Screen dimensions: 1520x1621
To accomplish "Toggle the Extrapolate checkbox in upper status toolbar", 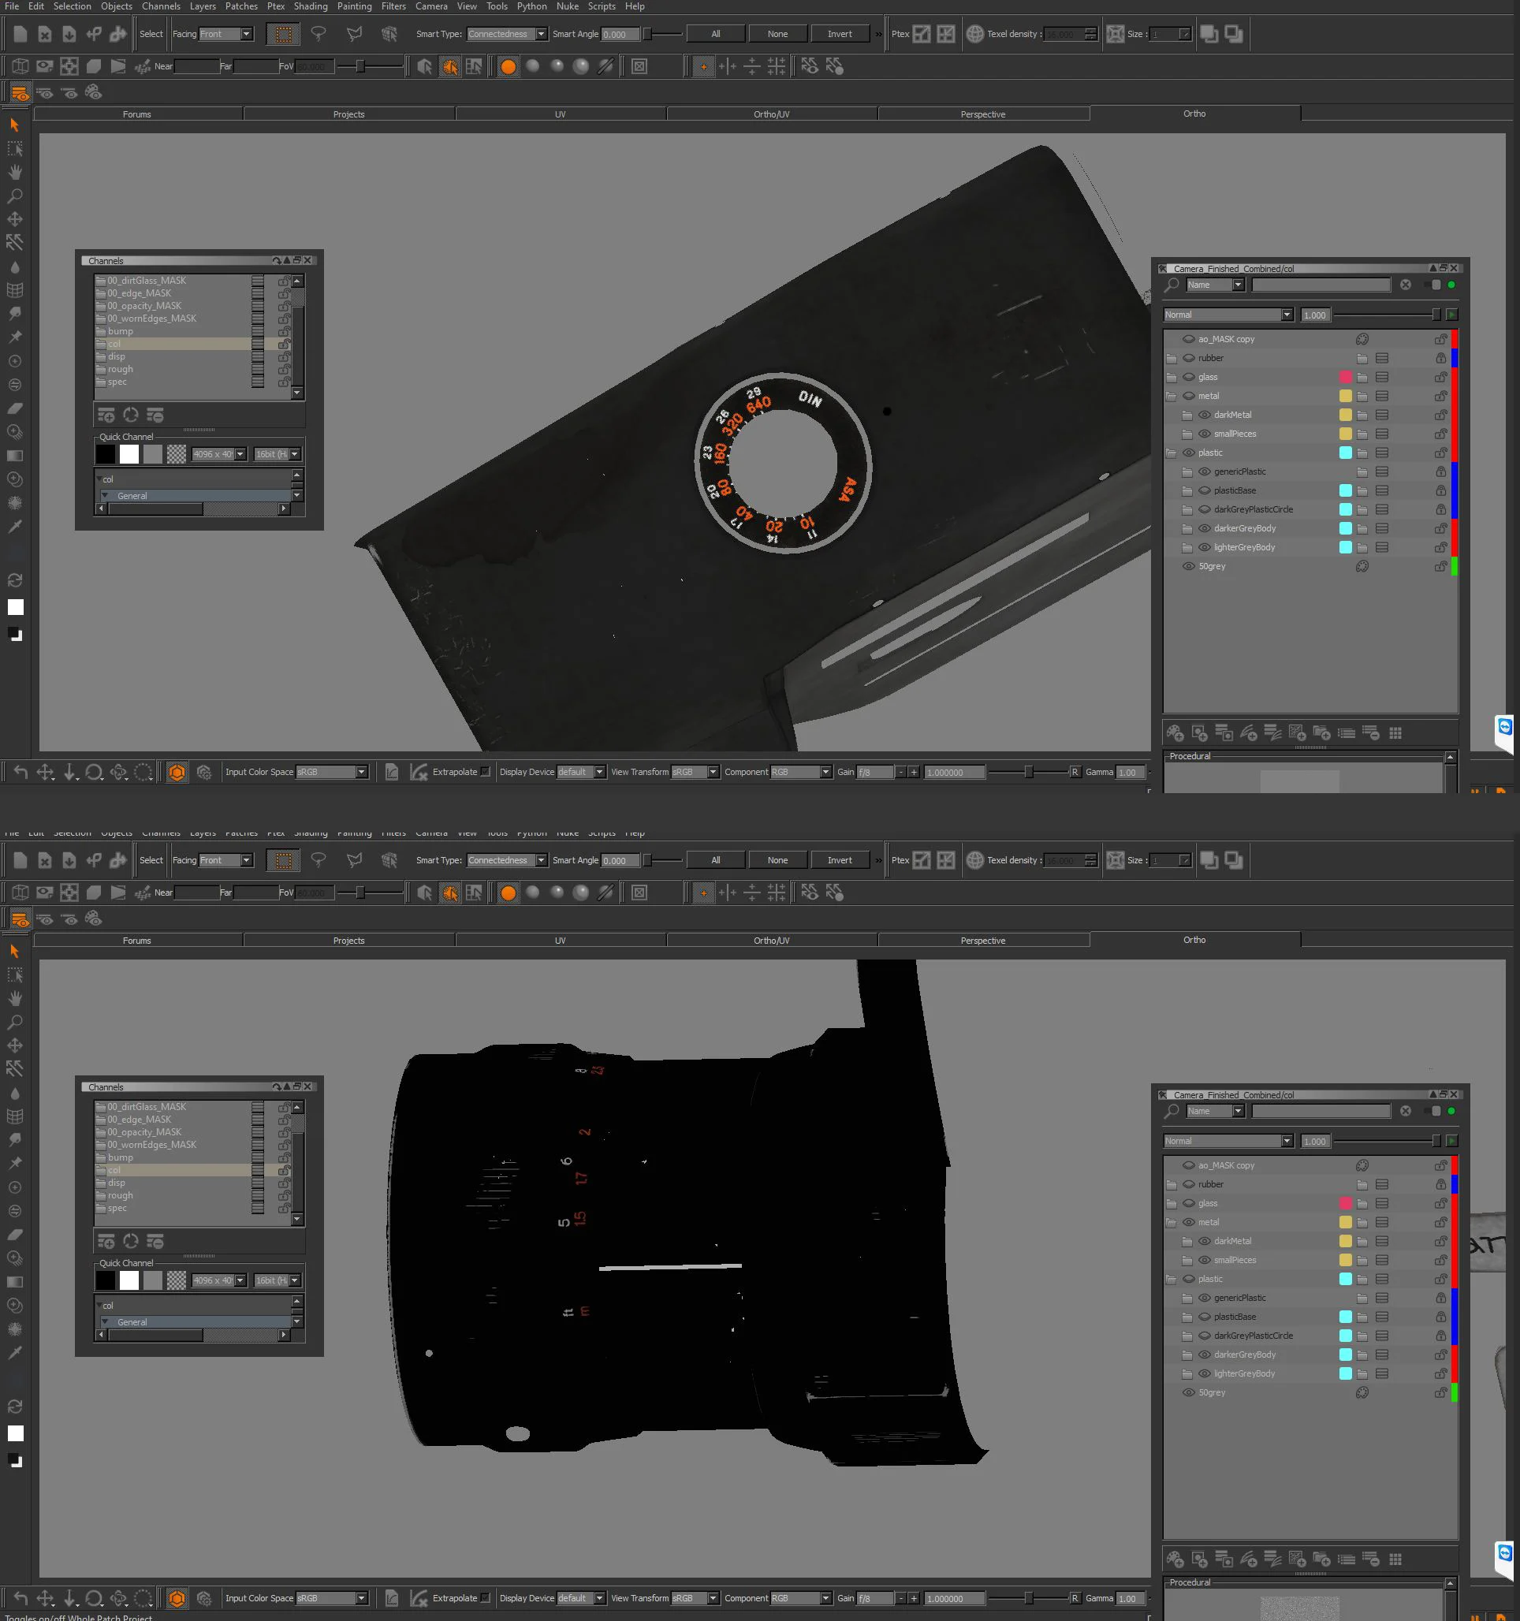I will coord(486,772).
